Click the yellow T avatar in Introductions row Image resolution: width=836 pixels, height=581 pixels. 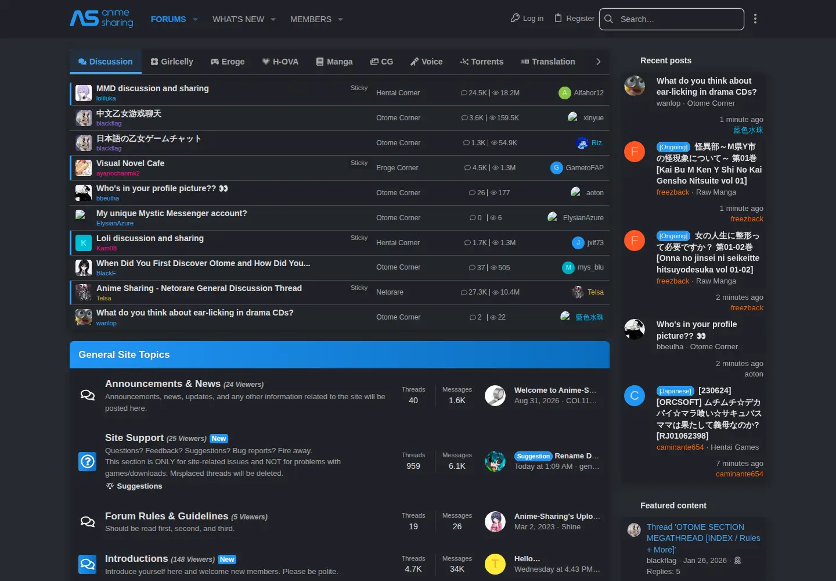tap(495, 564)
